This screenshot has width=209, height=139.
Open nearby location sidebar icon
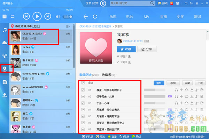5,69
